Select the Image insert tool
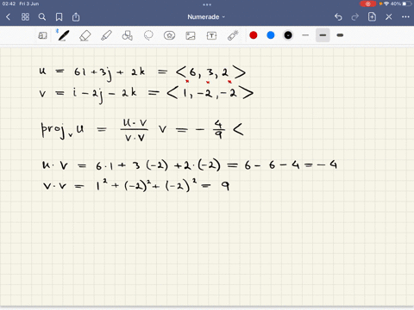414x310 pixels. pos(191,35)
